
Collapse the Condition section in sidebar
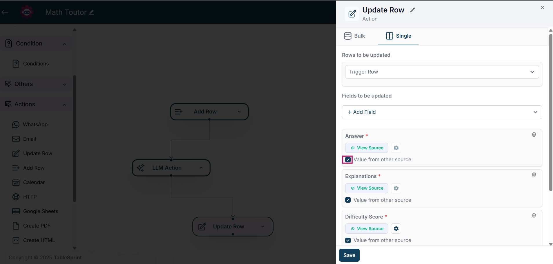pos(64,44)
